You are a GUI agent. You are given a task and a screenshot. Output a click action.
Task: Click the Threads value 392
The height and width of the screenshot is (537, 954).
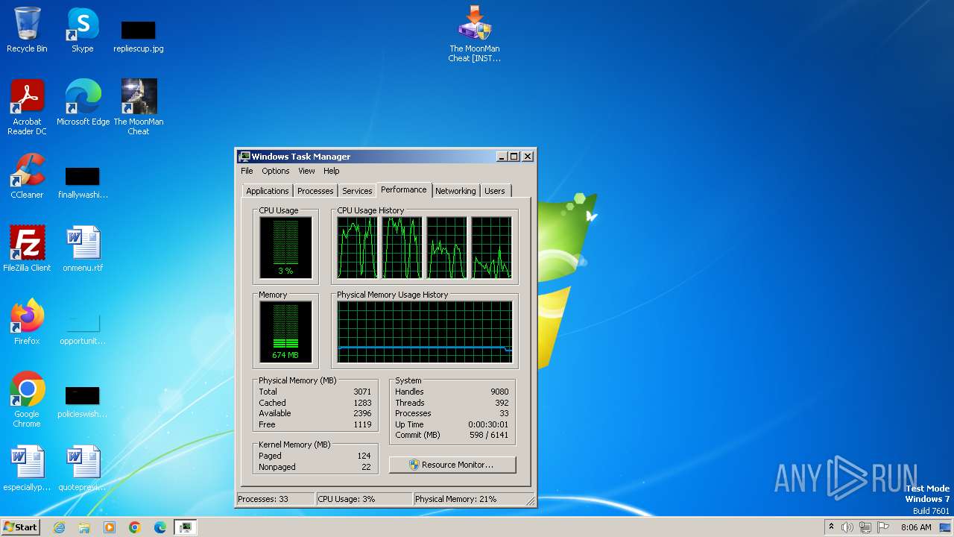502,403
